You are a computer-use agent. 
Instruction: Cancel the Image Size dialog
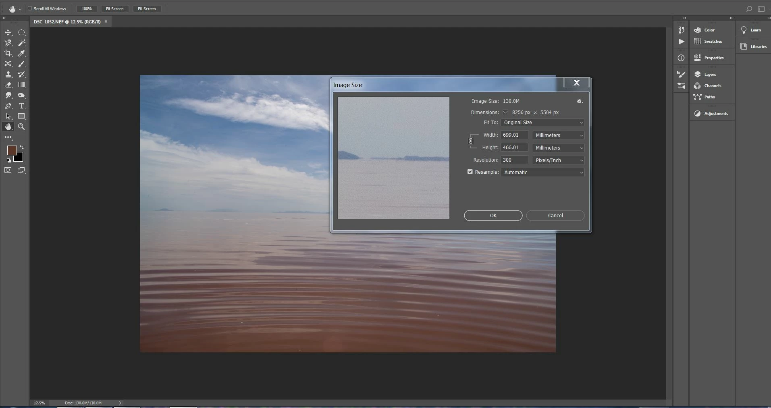click(555, 216)
